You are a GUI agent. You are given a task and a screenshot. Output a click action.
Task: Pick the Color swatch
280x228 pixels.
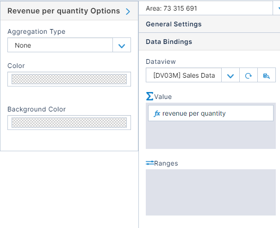pos(69,79)
